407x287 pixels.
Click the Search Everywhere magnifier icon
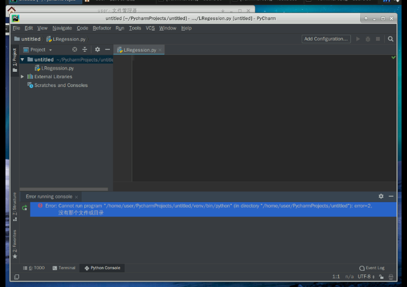coord(390,39)
